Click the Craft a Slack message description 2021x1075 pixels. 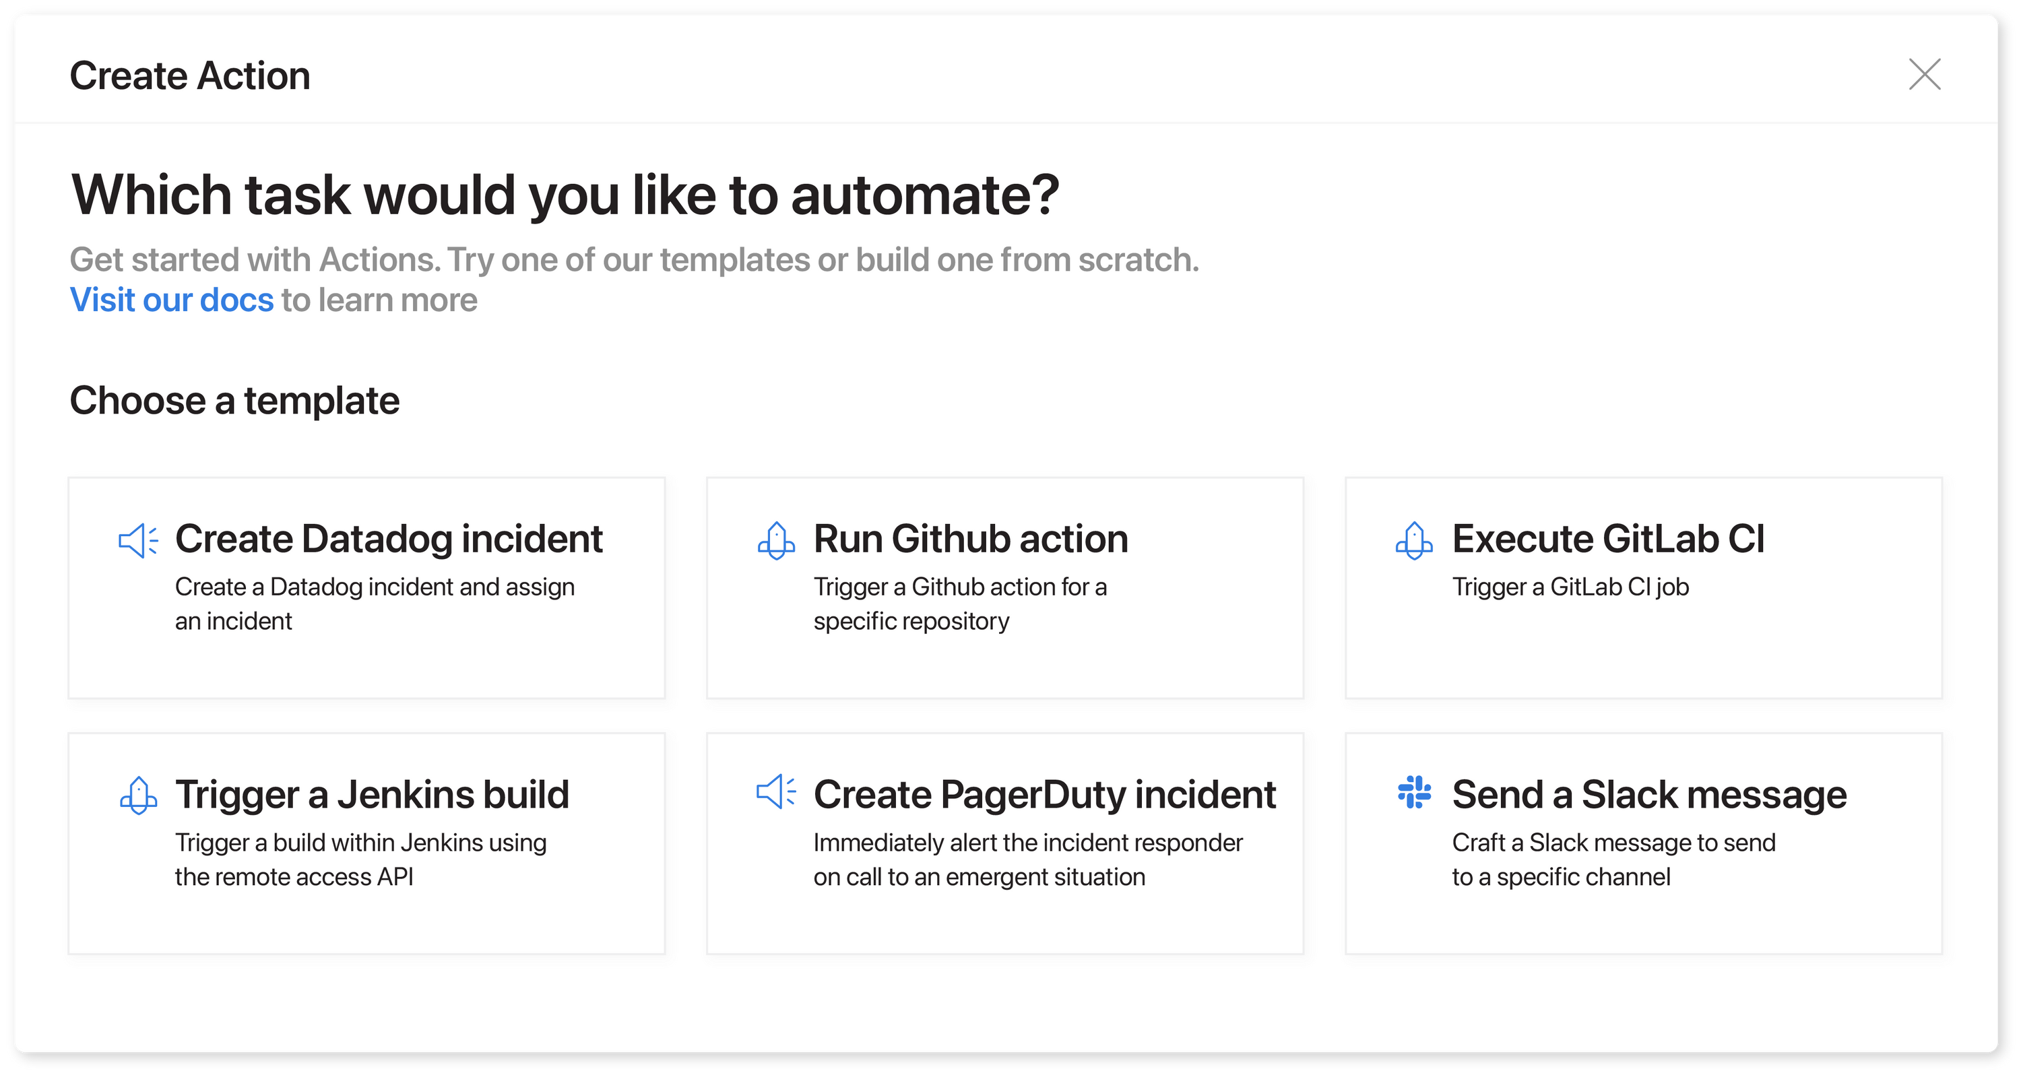click(x=1613, y=859)
